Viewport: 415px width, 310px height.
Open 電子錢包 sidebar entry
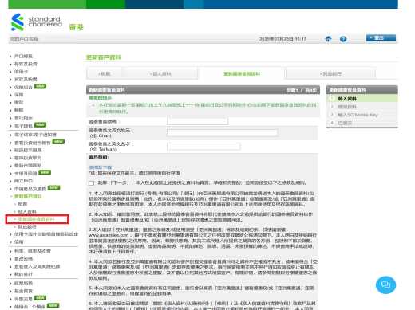click(x=23, y=126)
